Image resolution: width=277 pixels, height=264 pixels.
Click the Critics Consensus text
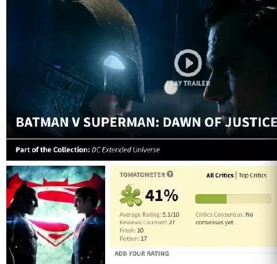click(x=224, y=219)
